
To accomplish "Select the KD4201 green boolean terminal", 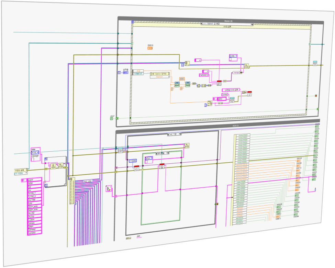I will click(317, 131).
